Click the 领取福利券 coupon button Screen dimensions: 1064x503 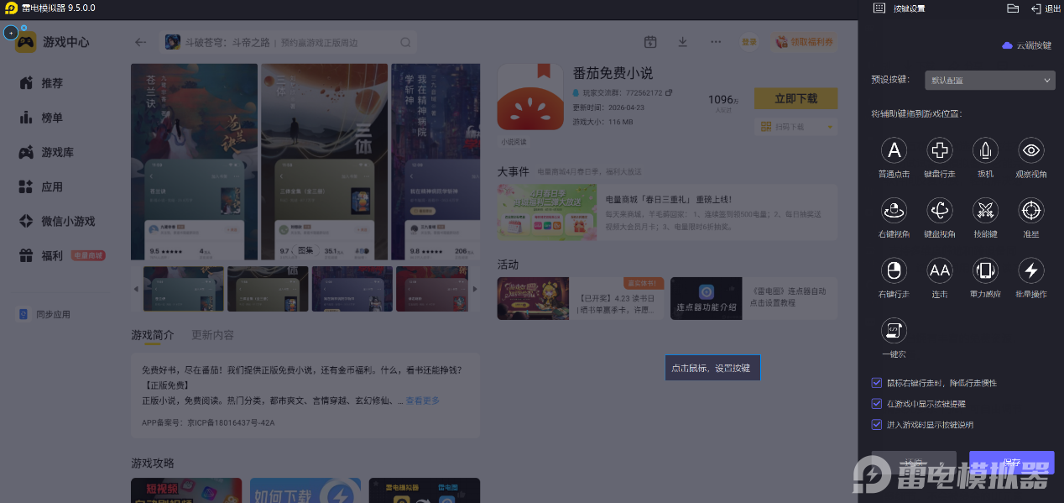pyautogui.click(x=804, y=42)
